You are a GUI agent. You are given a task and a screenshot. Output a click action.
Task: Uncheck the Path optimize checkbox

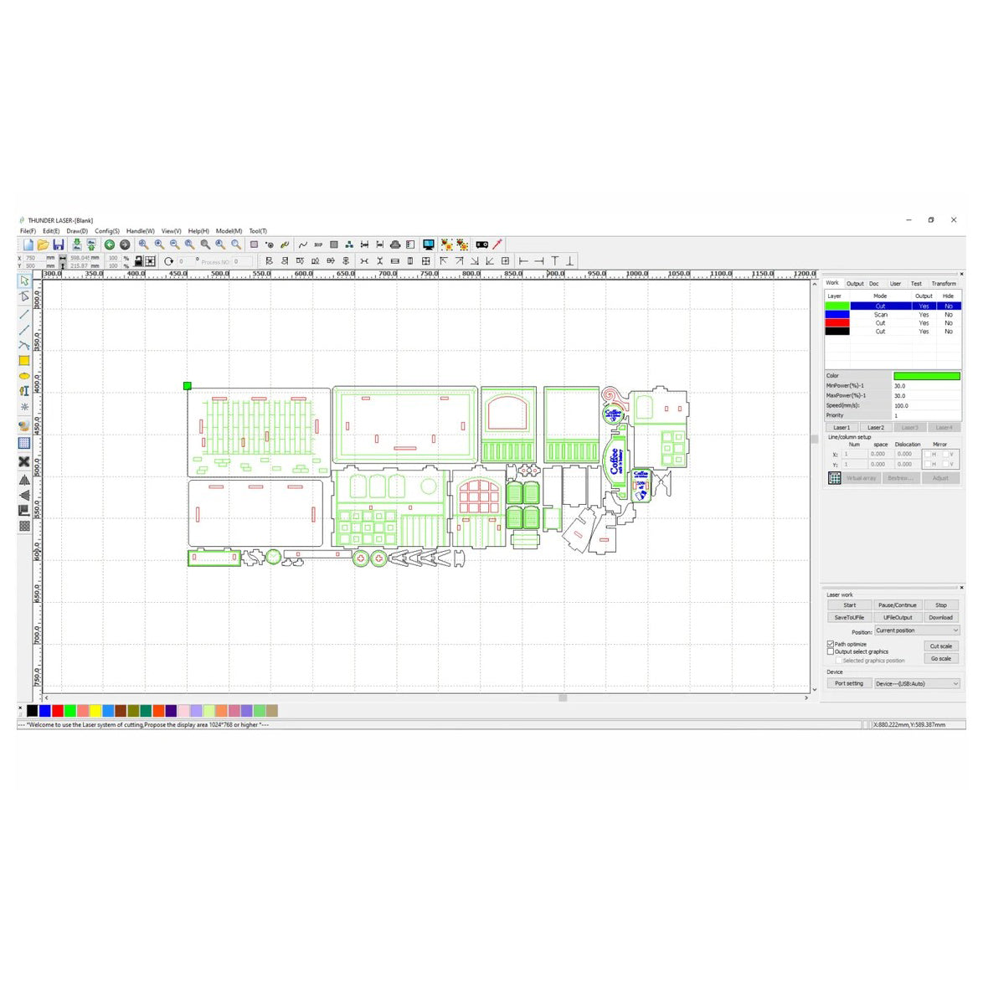pos(831,644)
